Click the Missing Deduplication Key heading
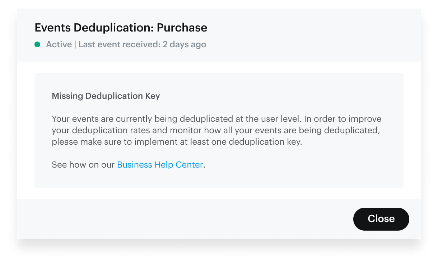 (x=106, y=96)
